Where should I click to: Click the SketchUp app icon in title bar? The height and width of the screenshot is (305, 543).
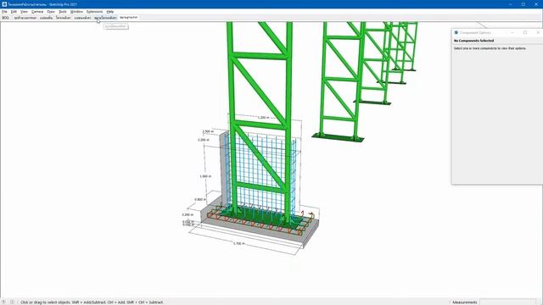(x=4, y=4)
